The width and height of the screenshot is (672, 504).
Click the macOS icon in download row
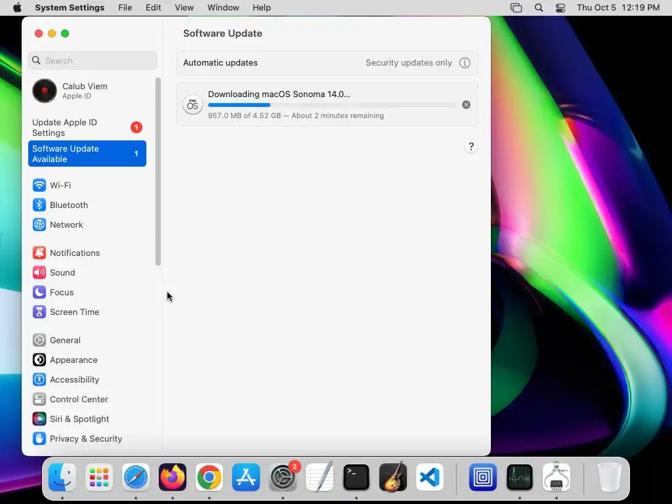193,105
